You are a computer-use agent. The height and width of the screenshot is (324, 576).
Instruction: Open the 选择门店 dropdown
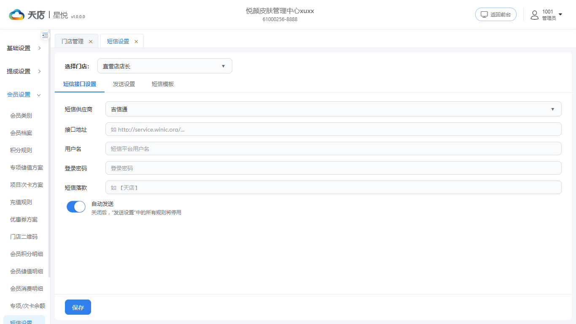[165, 66]
